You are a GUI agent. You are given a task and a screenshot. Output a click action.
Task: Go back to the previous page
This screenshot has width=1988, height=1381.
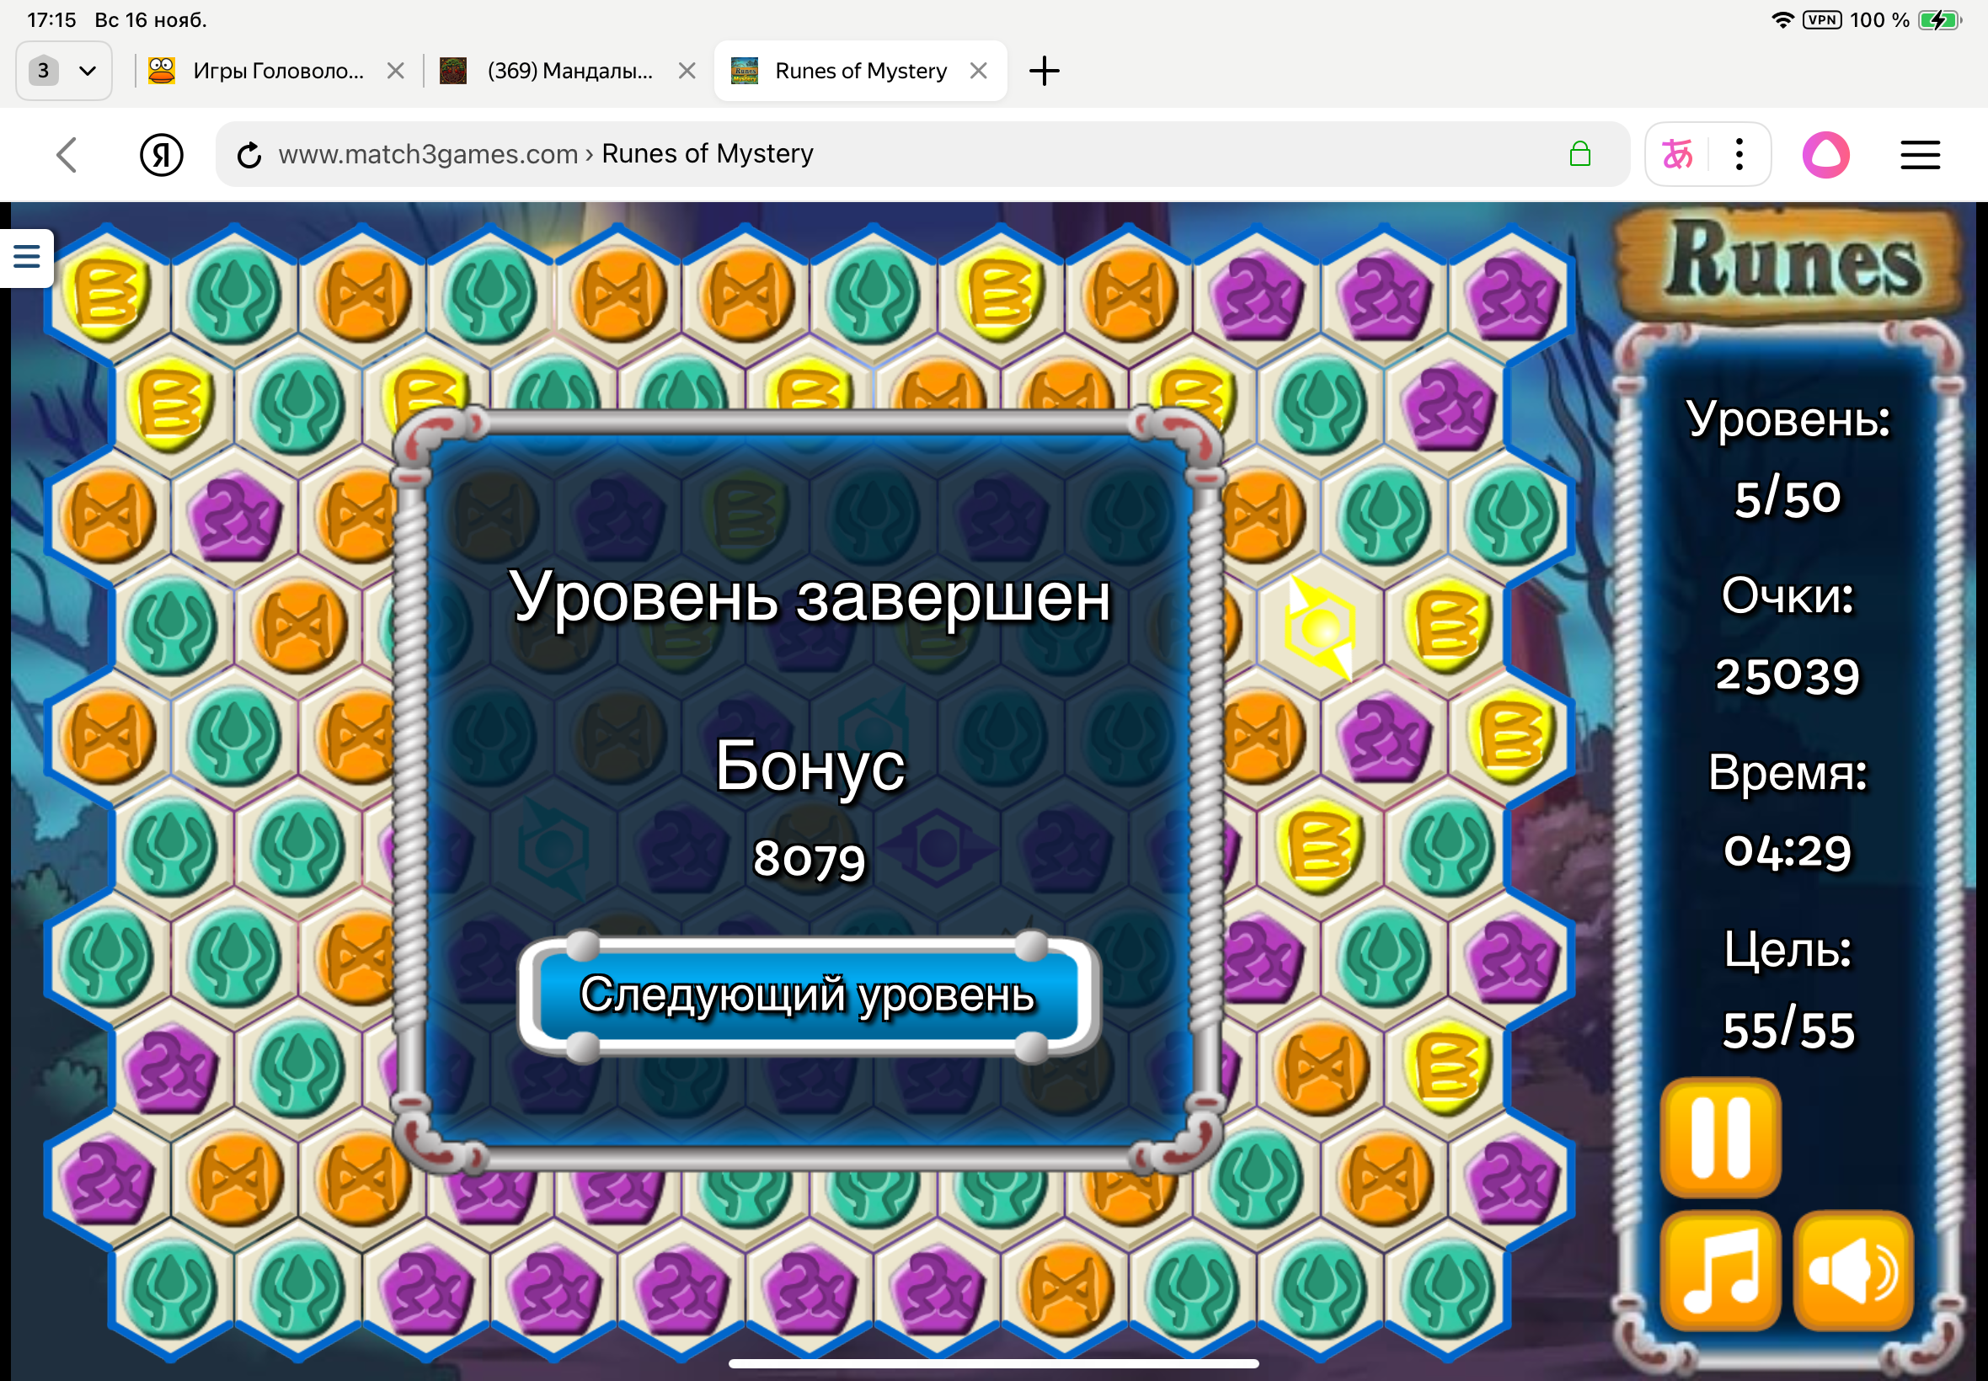[x=67, y=154]
